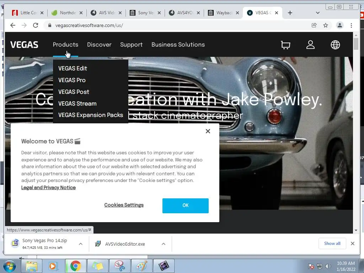
Task: Click Show all downloads button
Action: (x=332, y=243)
